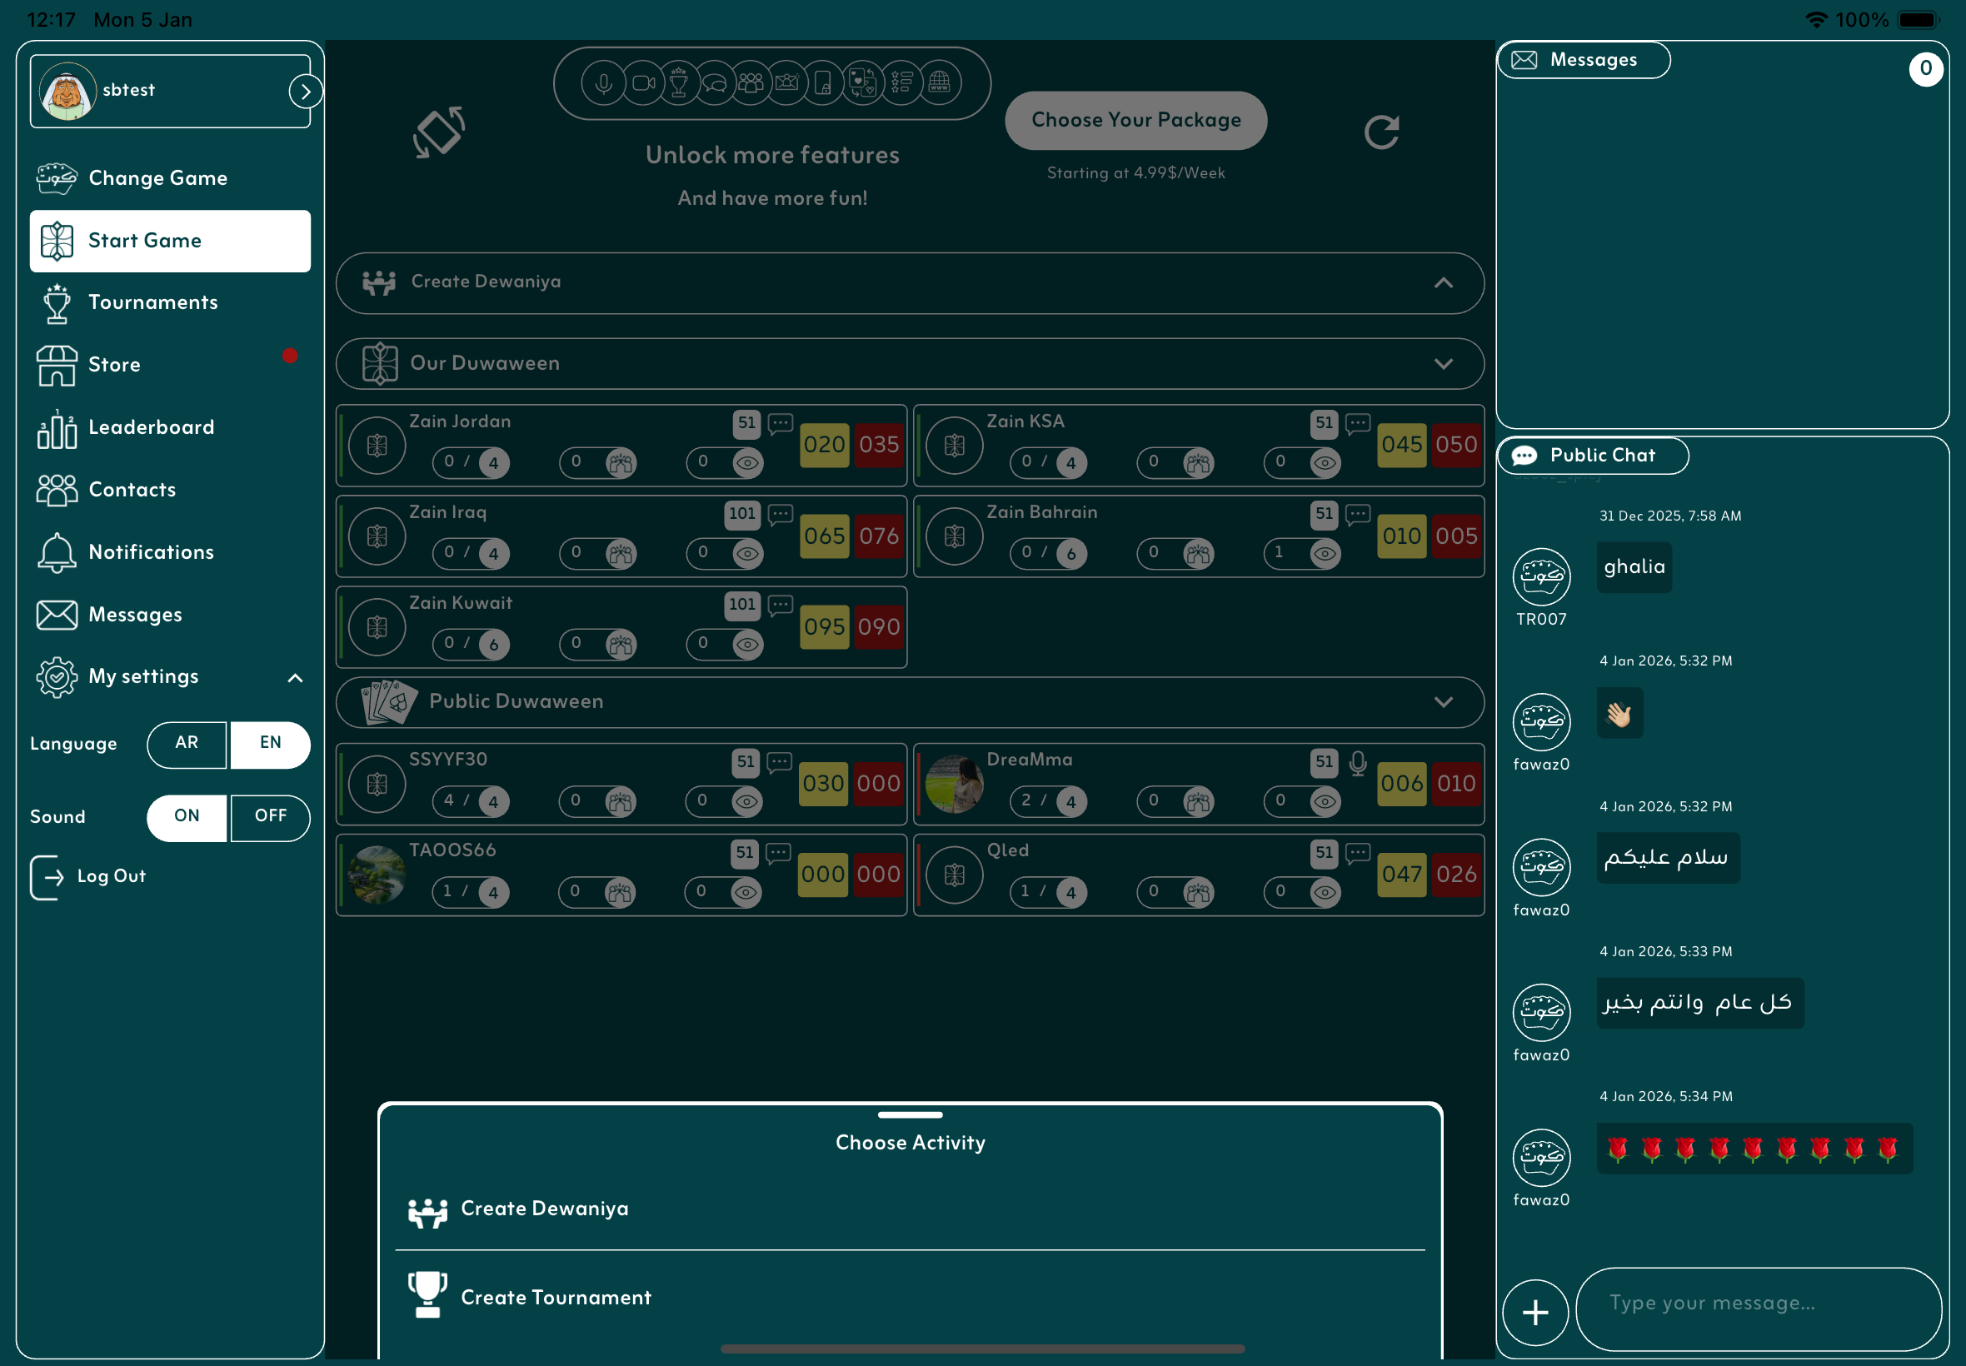The width and height of the screenshot is (1966, 1366).
Task: Click the plus icon beside message field
Action: pos(1534,1312)
